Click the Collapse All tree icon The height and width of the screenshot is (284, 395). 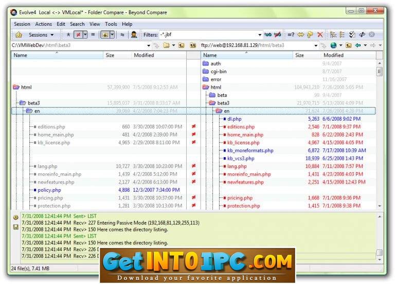tap(343, 35)
